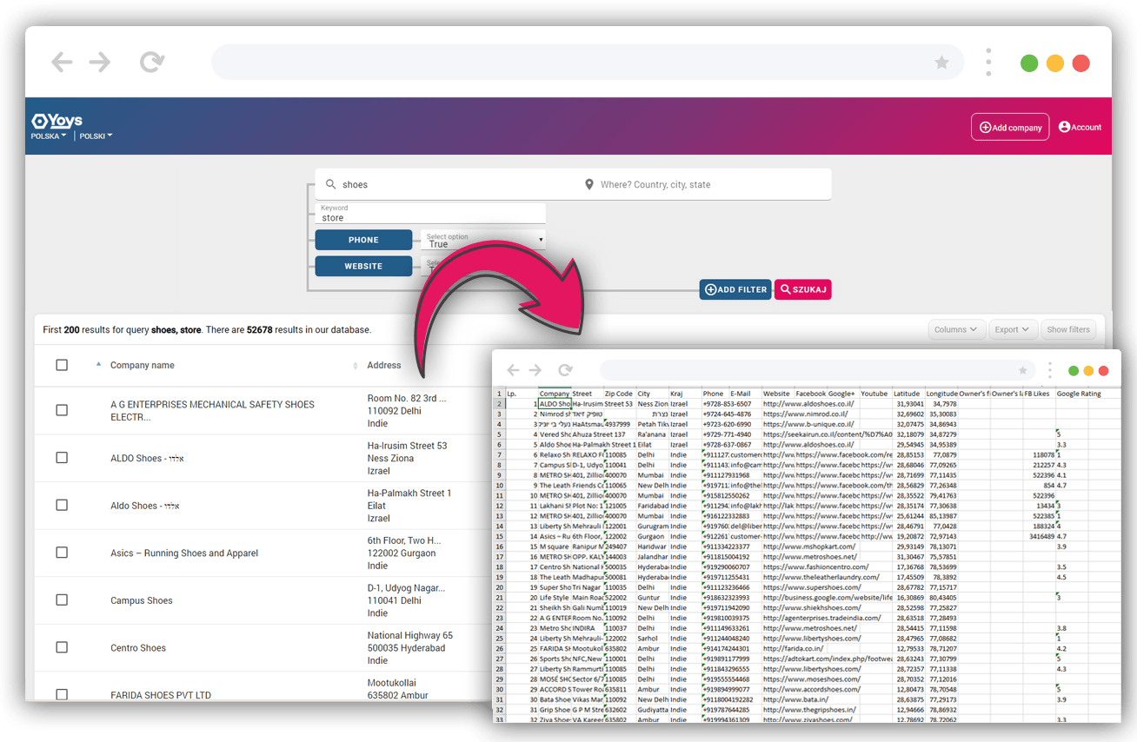1137x742 pixels.
Task: Check the Asics Running Shoes row checkbox
Action: pos(62,553)
